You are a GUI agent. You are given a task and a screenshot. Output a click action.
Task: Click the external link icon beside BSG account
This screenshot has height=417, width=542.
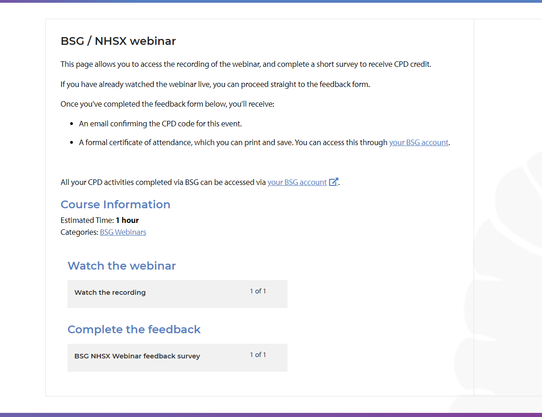(x=333, y=182)
